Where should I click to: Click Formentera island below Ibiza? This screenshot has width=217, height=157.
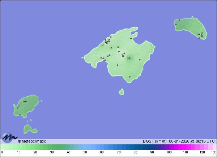[x=29, y=128]
